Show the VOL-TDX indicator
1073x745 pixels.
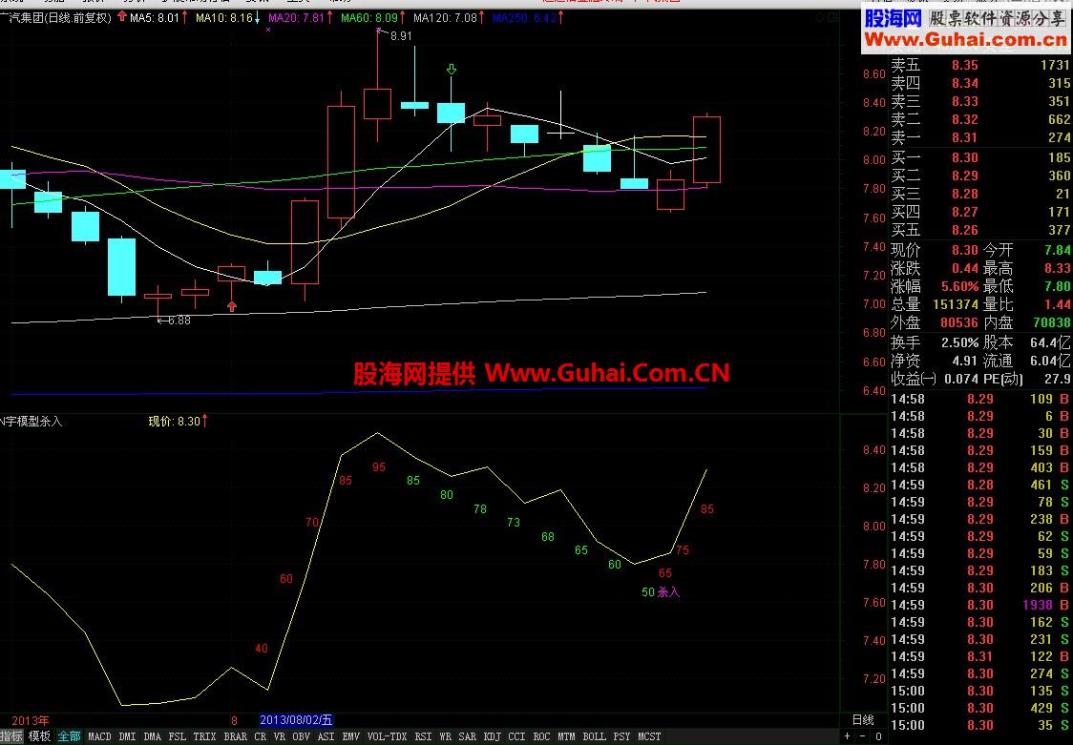387,736
